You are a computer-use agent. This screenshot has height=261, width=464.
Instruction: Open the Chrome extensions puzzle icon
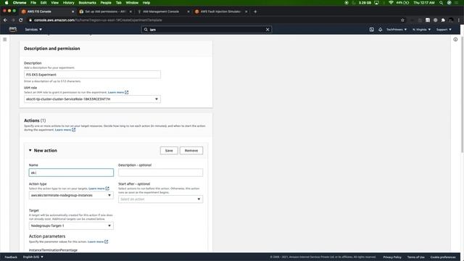(x=443, y=20)
